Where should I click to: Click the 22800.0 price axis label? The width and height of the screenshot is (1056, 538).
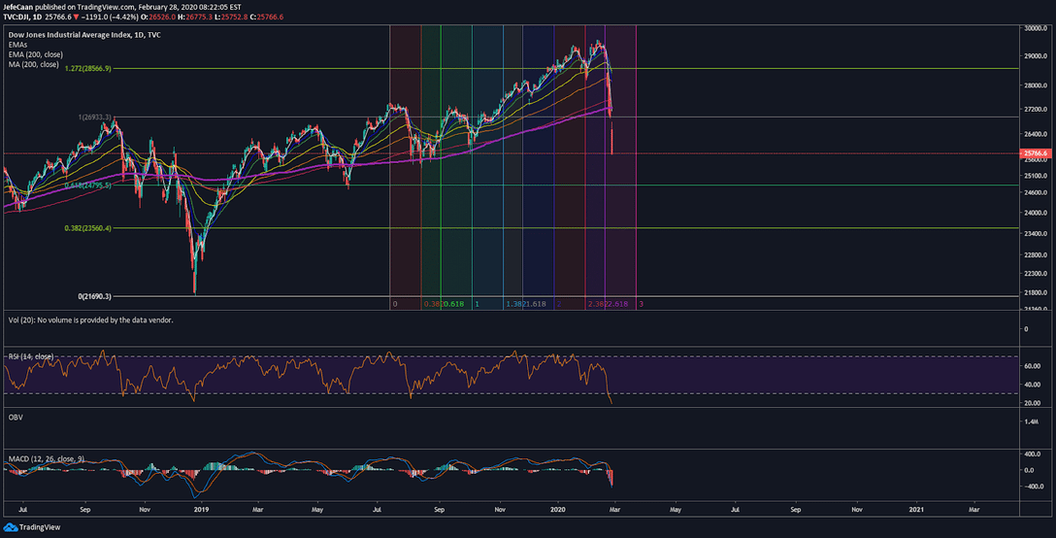pos(1036,255)
